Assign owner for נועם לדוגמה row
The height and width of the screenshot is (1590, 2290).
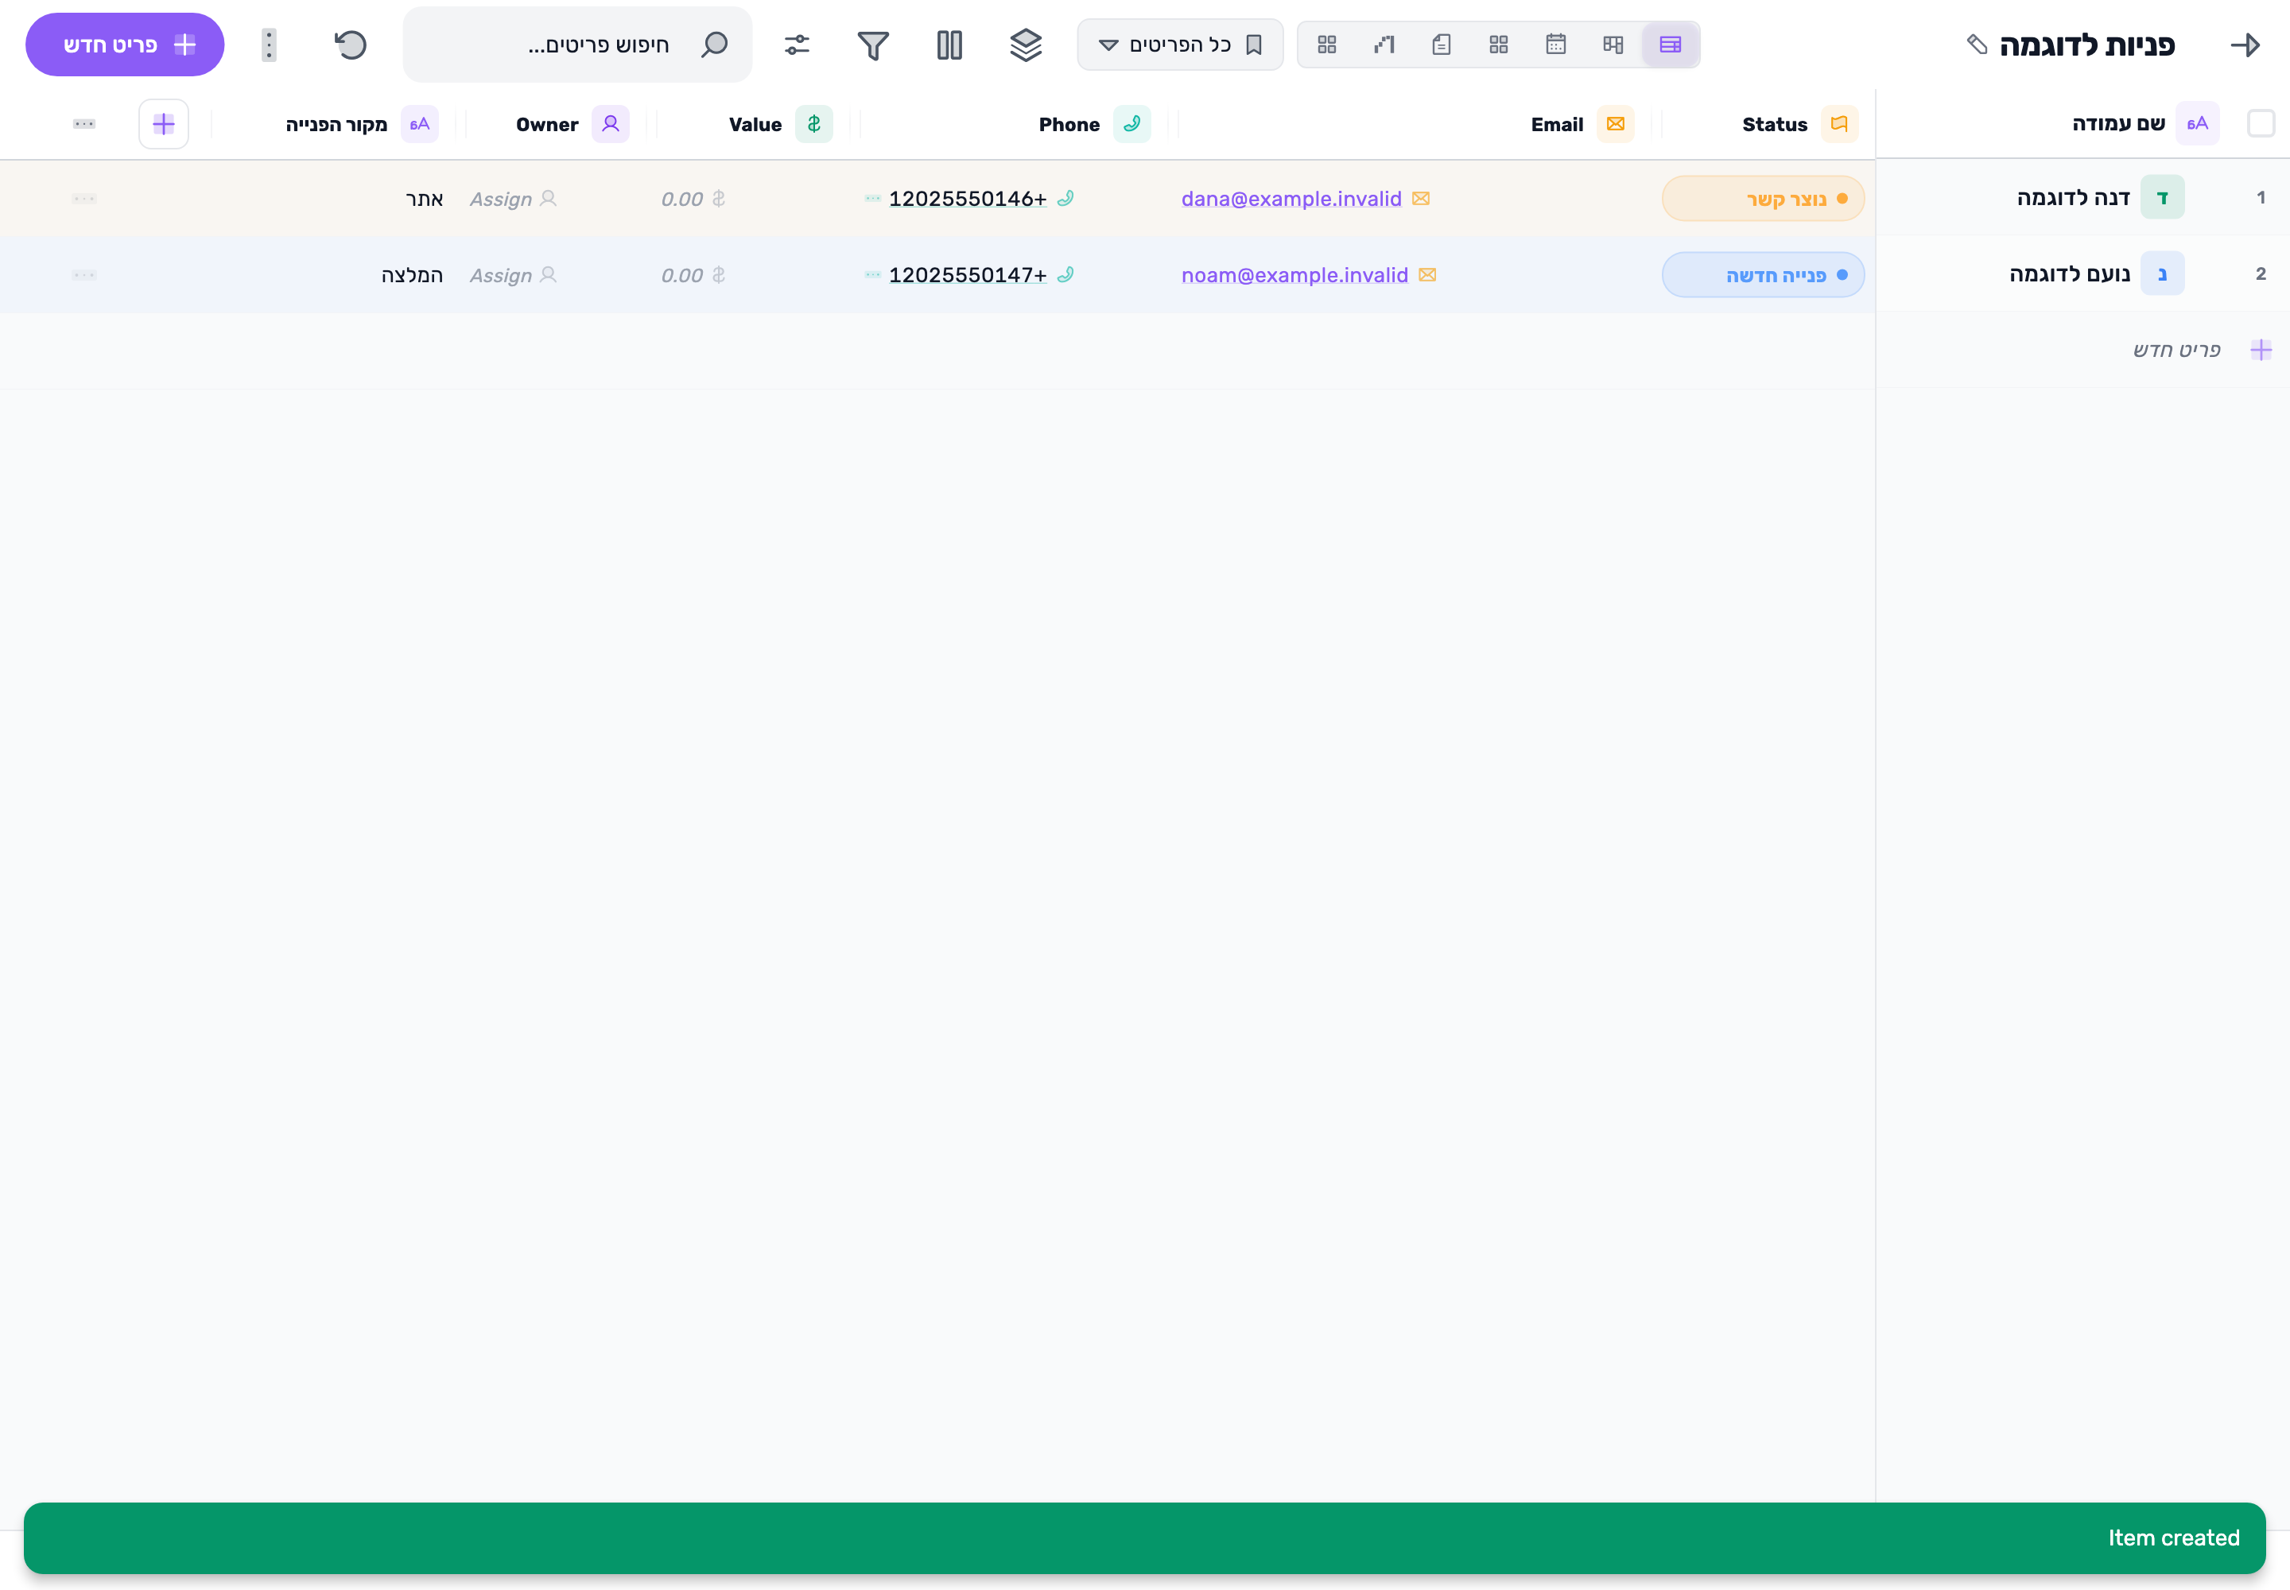pyautogui.click(x=514, y=274)
